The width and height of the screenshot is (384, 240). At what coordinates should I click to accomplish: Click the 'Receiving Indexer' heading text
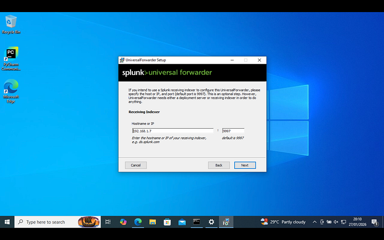coord(144,112)
